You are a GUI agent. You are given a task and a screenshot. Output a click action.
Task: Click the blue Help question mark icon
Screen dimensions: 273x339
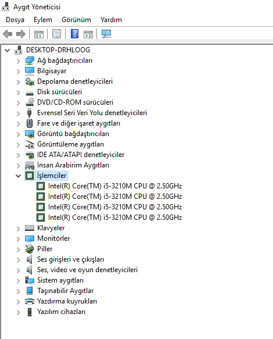[x=74, y=34]
